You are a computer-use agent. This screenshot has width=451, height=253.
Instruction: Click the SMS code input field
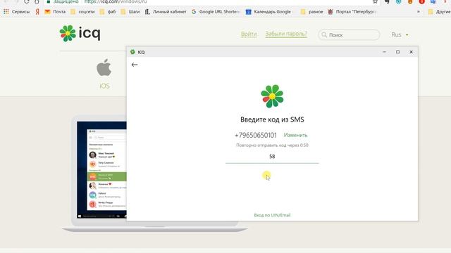point(272,157)
